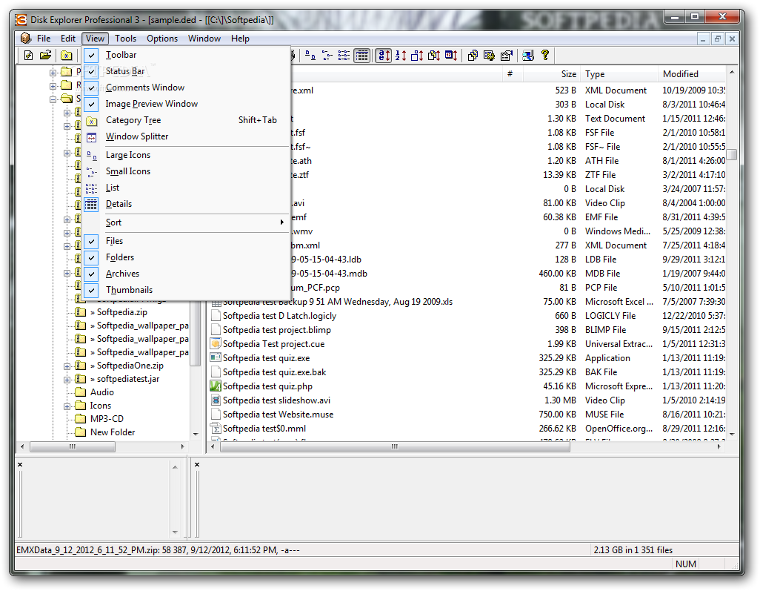Toggle the Files filter checkmark

point(91,241)
